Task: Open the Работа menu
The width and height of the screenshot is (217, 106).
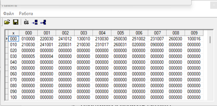Action: pyautogui.click(x=26, y=14)
